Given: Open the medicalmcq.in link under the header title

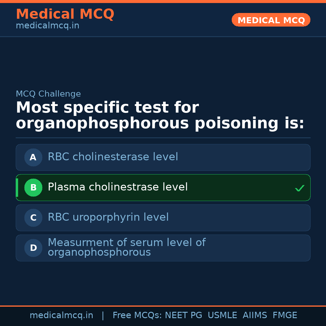Looking at the screenshot, I should click(47, 26).
